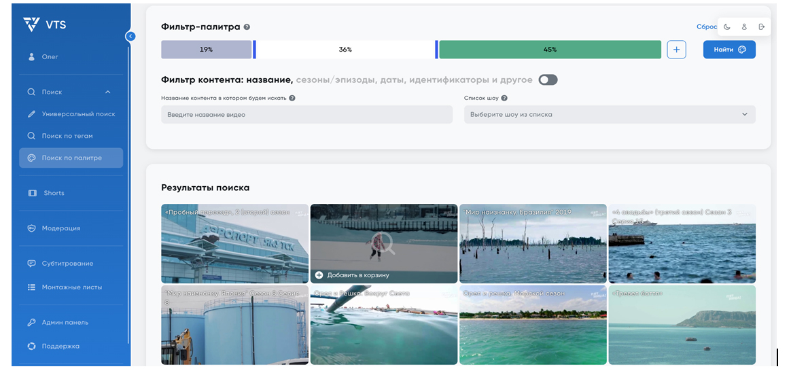The width and height of the screenshot is (791, 371).
Task: Toggle the content filter switch
Action: click(x=548, y=79)
